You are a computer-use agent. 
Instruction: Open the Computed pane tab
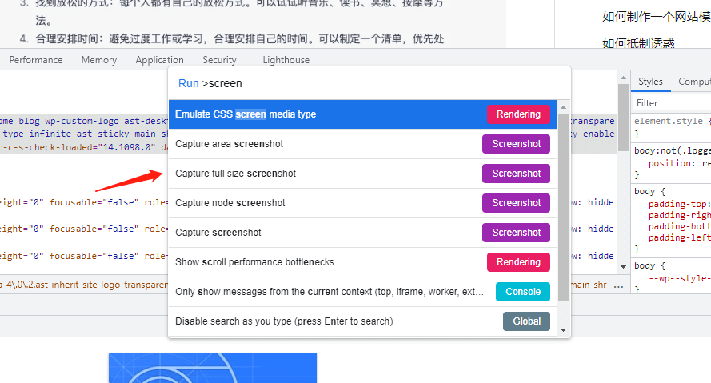point(693,82)
